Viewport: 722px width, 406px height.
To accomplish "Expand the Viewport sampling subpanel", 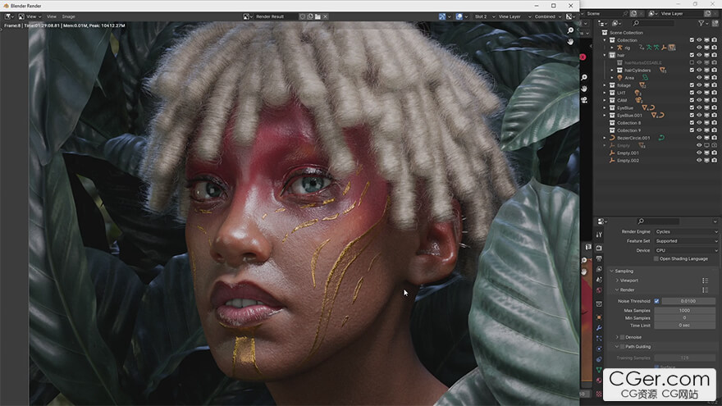I will [x=617, y=281].
